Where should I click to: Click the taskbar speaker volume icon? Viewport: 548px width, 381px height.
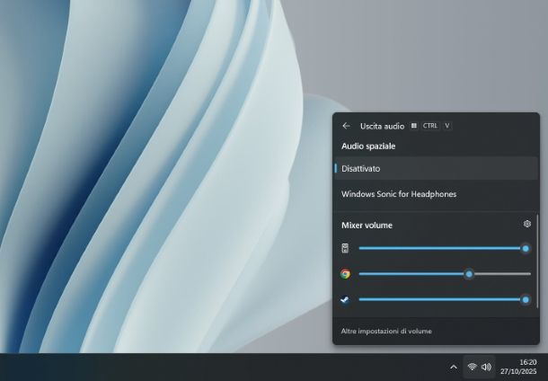point(486,367)
